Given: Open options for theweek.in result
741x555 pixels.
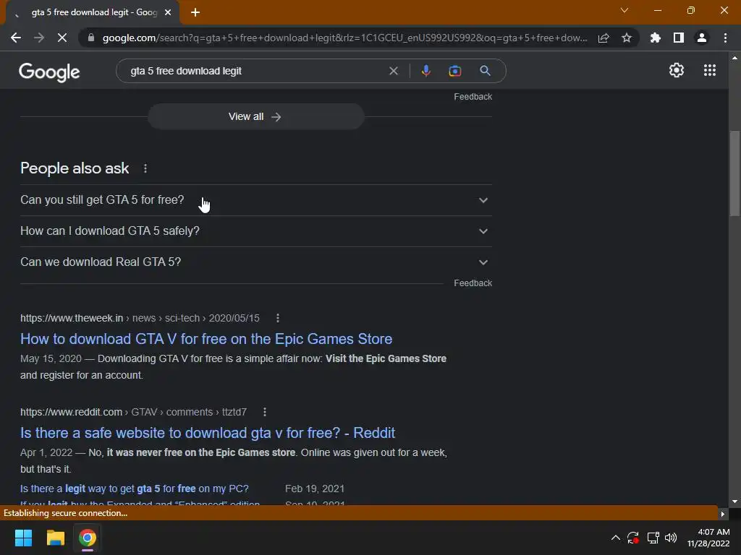Looking at the screenshot, I should click(278, 318).
